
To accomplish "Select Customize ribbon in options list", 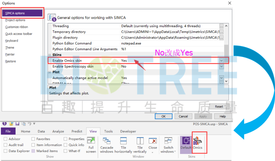I will [x=17, y=27].
